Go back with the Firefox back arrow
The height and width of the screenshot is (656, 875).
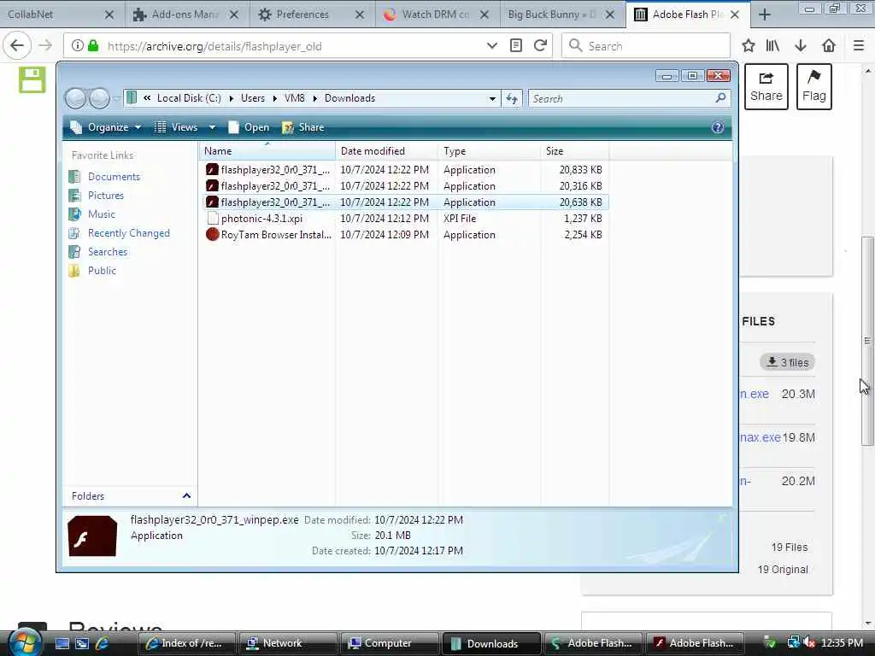coord(17,46)
